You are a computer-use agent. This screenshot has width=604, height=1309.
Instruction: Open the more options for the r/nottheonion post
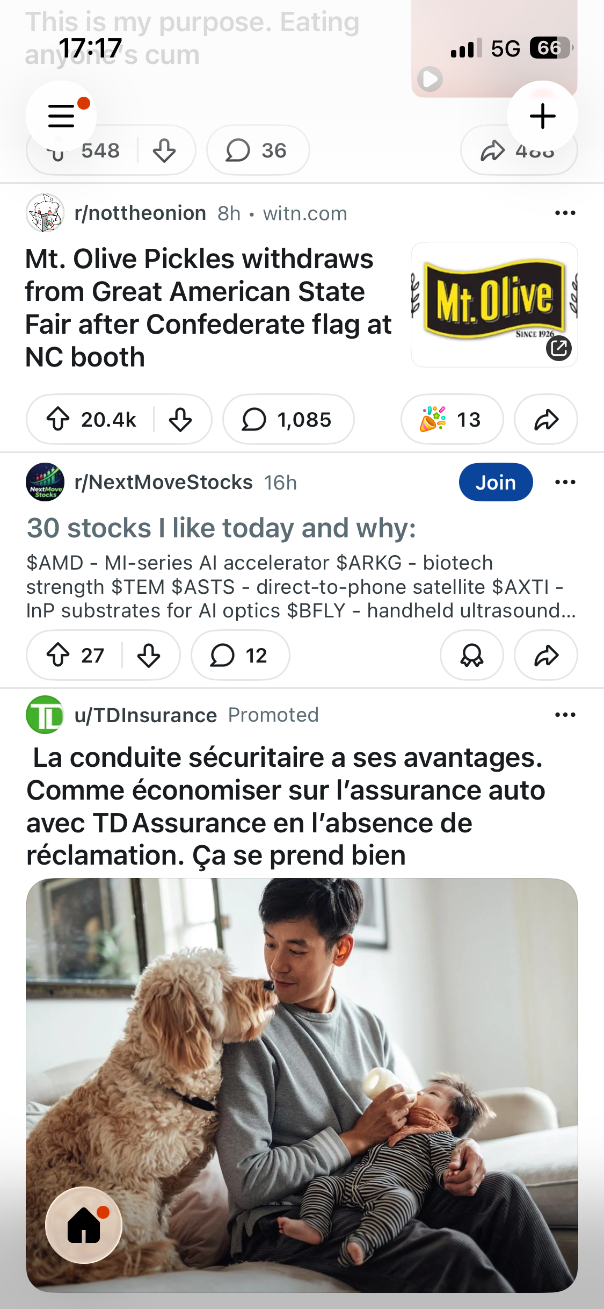(x=565, y=213)
